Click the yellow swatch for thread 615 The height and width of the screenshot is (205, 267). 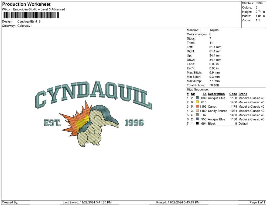(197, 102)
